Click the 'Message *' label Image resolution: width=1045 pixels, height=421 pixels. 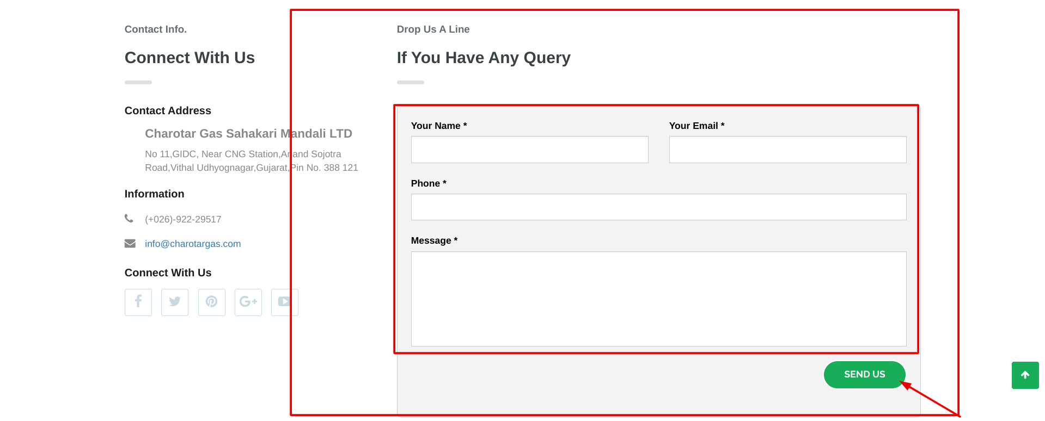click(x=434, y=240)
